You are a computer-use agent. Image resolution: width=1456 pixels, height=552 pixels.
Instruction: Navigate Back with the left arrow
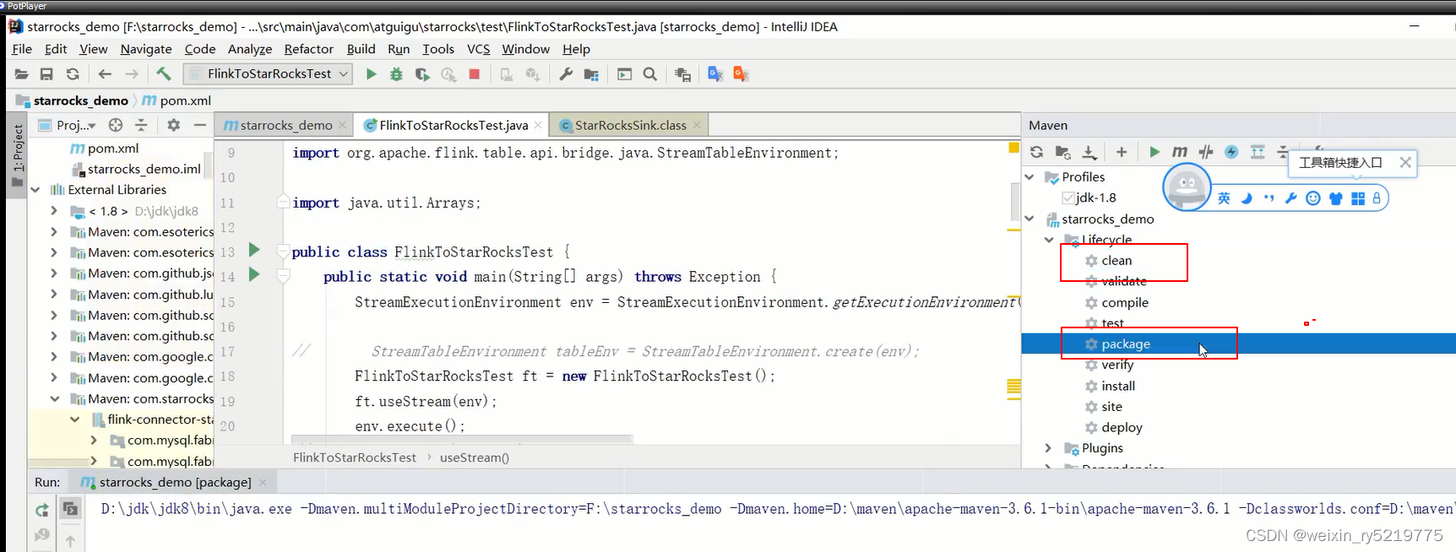click(x=105, y=74)
